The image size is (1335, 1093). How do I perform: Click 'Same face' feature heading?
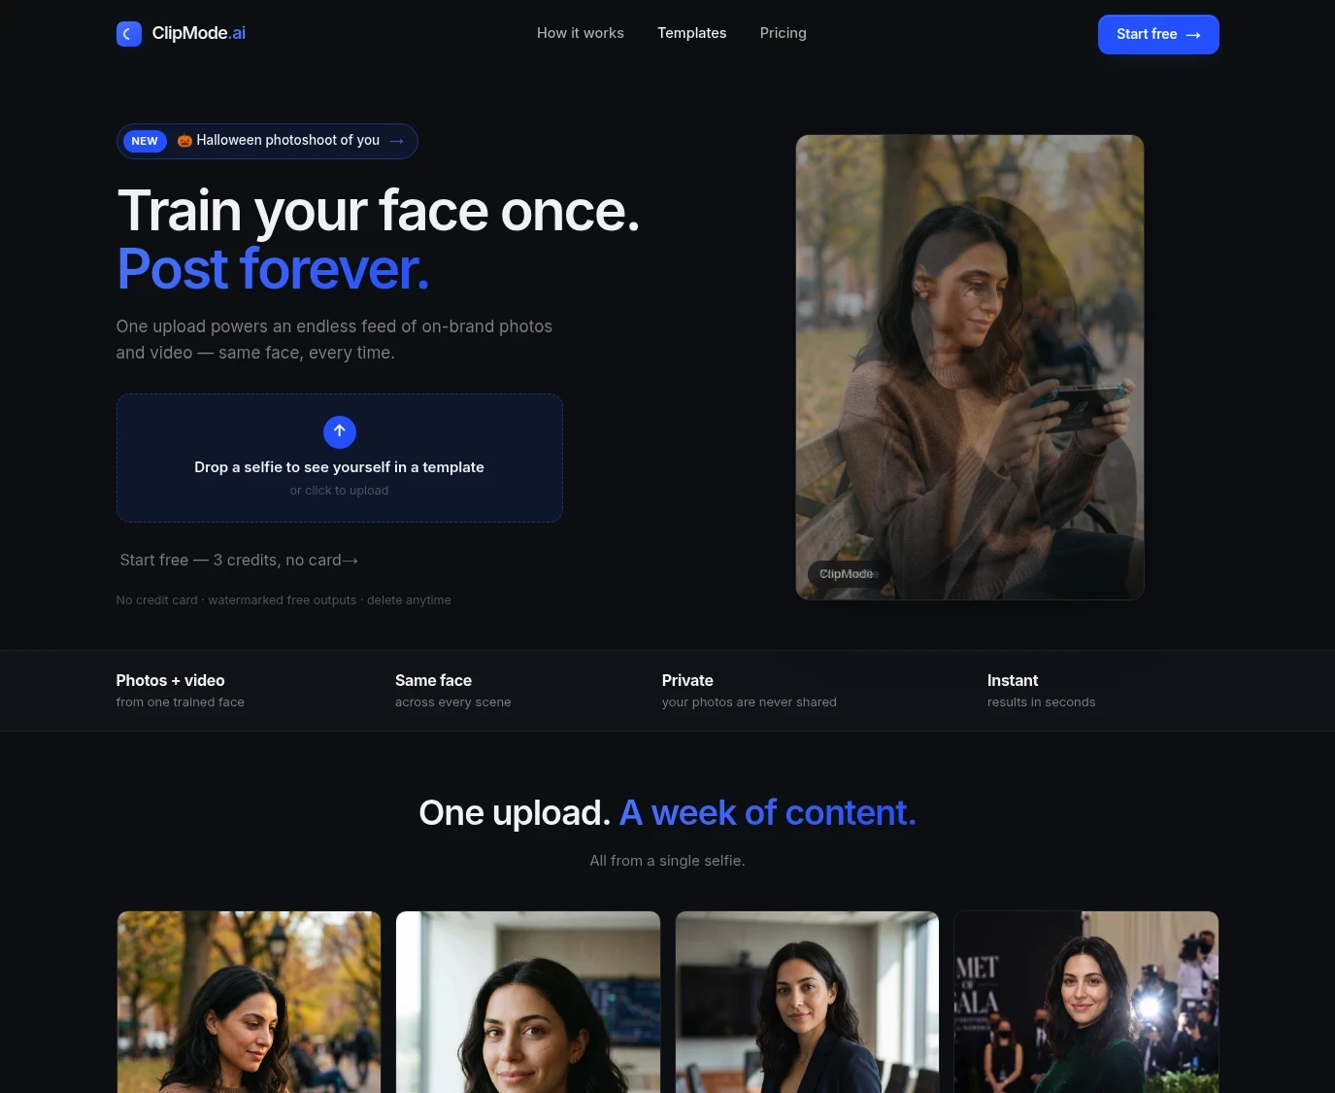(433, 680)
